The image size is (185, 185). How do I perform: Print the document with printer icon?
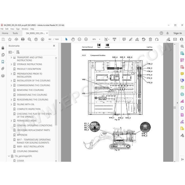23,39
